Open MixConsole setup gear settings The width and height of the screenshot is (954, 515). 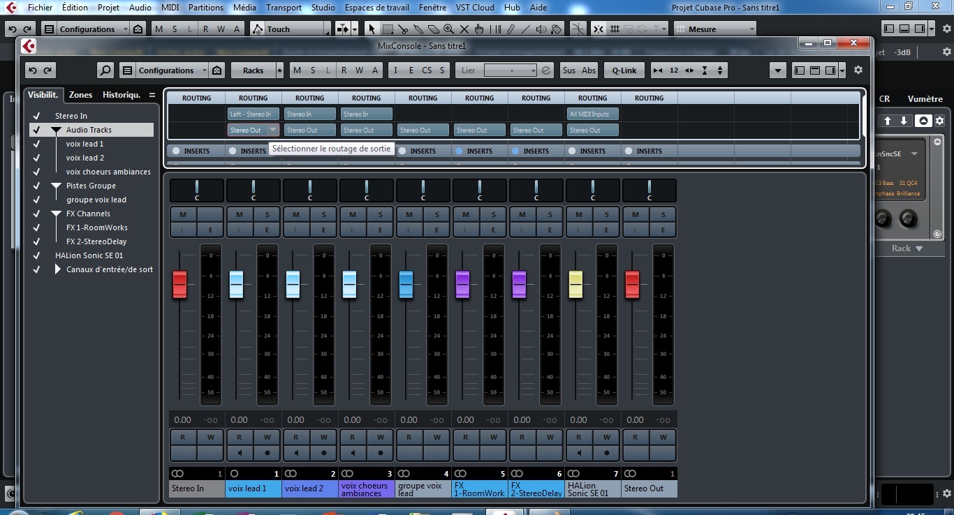click(x=858, y=70)
